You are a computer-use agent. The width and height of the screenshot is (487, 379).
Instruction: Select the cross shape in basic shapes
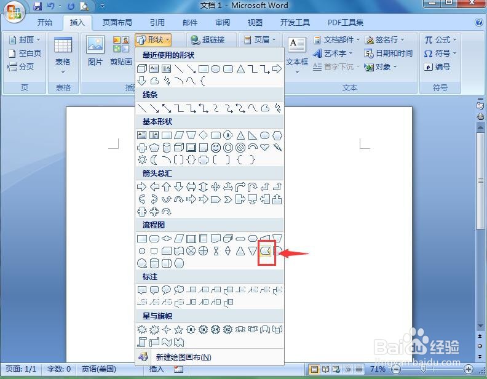[142, 147]
